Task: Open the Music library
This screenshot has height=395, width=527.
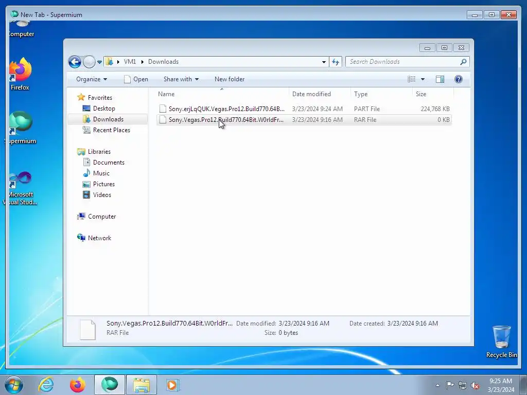Action: pyautogui.click(x=101, y=173)
